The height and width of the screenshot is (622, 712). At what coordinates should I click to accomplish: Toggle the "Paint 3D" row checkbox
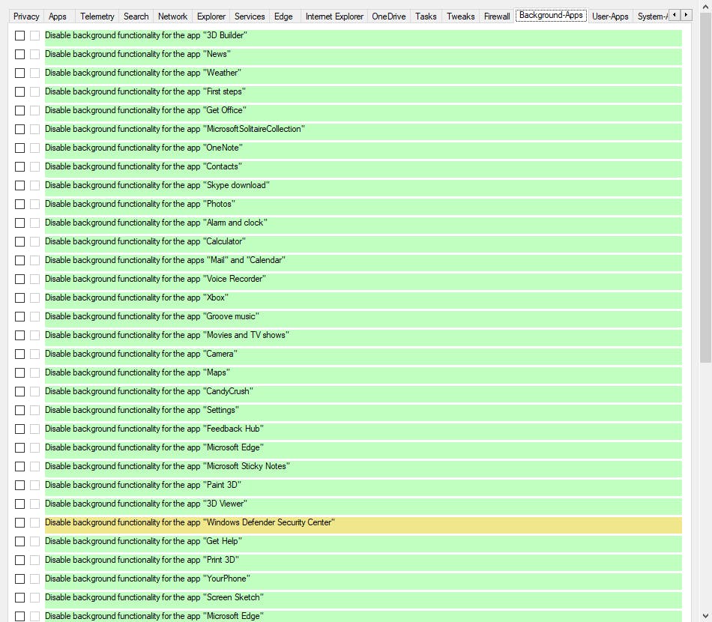click(x=19, y=486)
